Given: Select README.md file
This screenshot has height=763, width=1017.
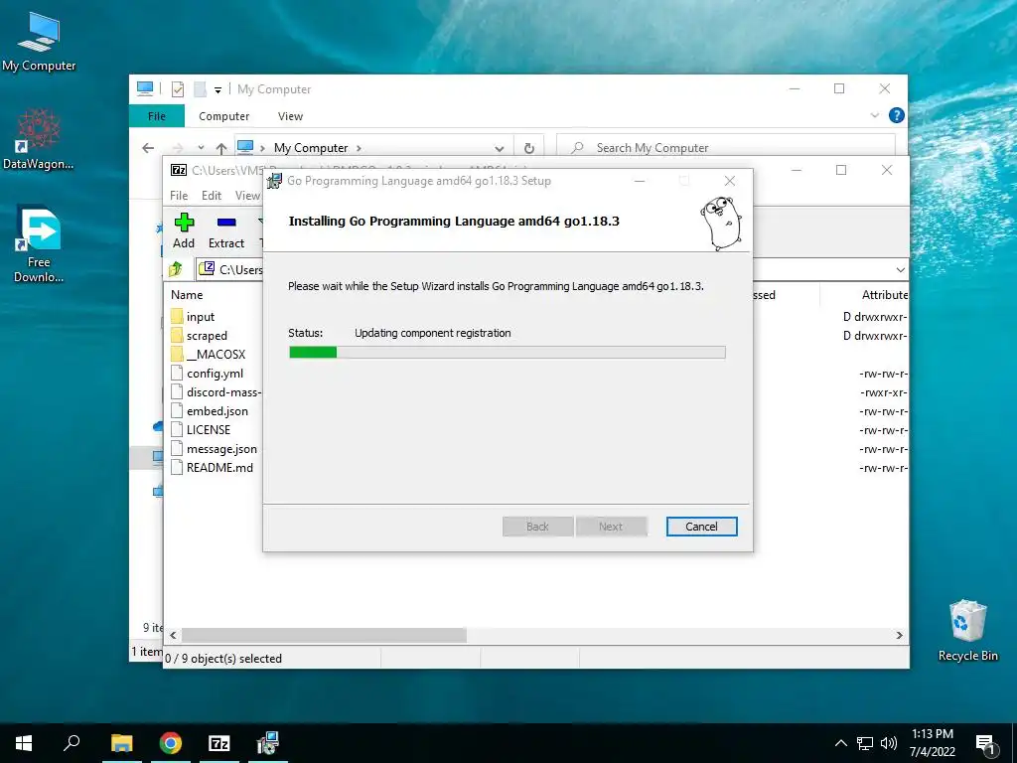Looking at the screenshot, I should click(x=219, y=468).
